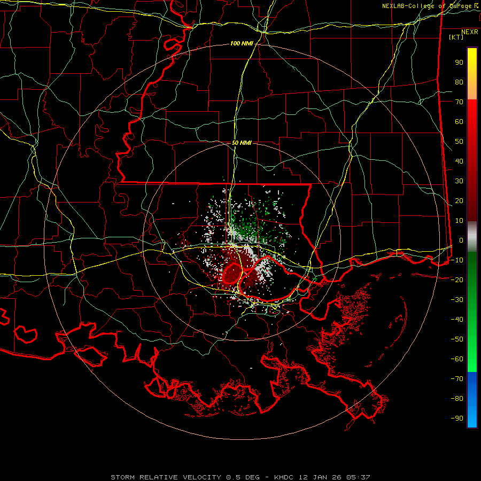Screen dimensions: 481x481
Task: Click the gray zero-velocity segment of the color bar
Action: coord(472,236)
